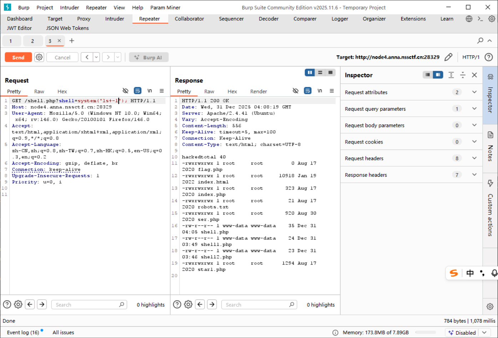Select the combined tabbed request/response layout
This screenshot has width=498, height=338.
(x=331, y=72)
